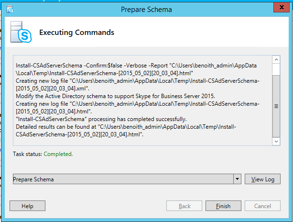Click the output log scrollbar thumb
This screenshot has height=222, width=293.
point(276,105)
